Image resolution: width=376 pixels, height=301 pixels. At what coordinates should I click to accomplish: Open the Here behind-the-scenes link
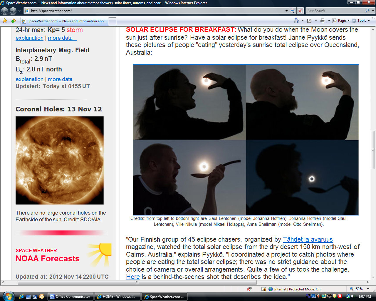click(x=133, y=277)
